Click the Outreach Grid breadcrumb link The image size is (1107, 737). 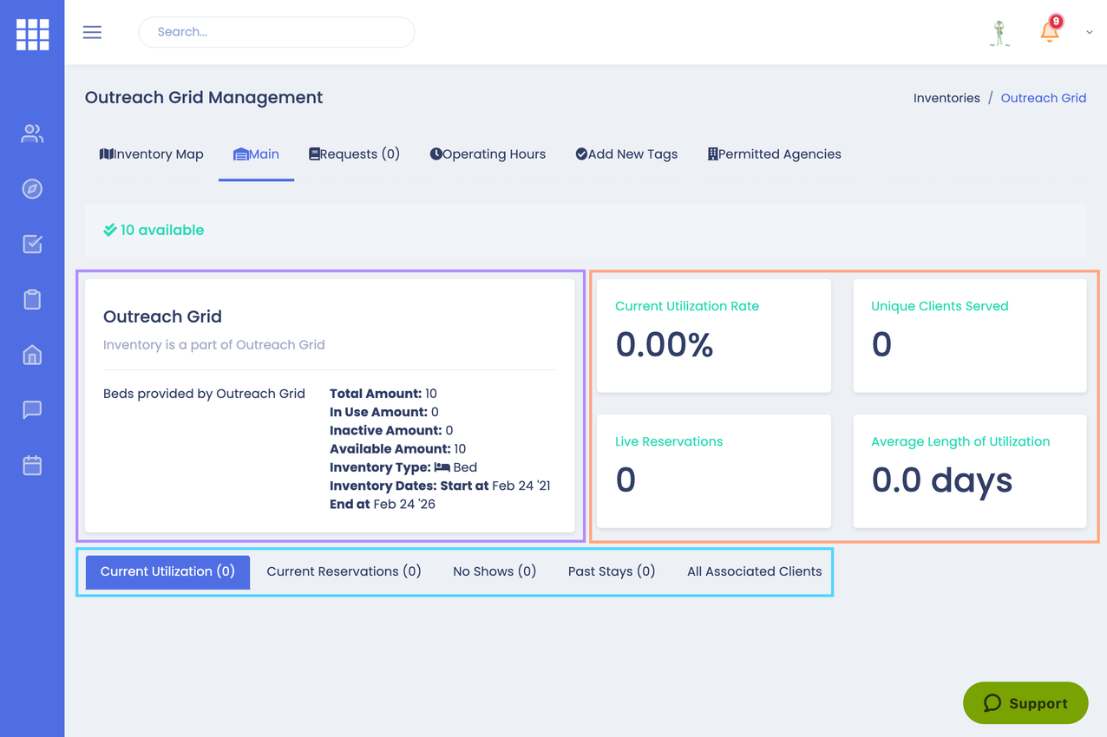pos(1044,98)
